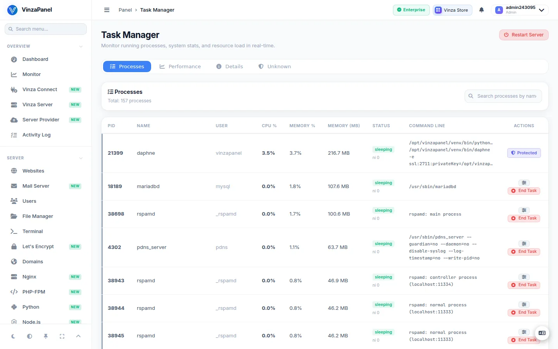Open Websites in the sidebar
558x349 pixels.
(x=46, y=171)
